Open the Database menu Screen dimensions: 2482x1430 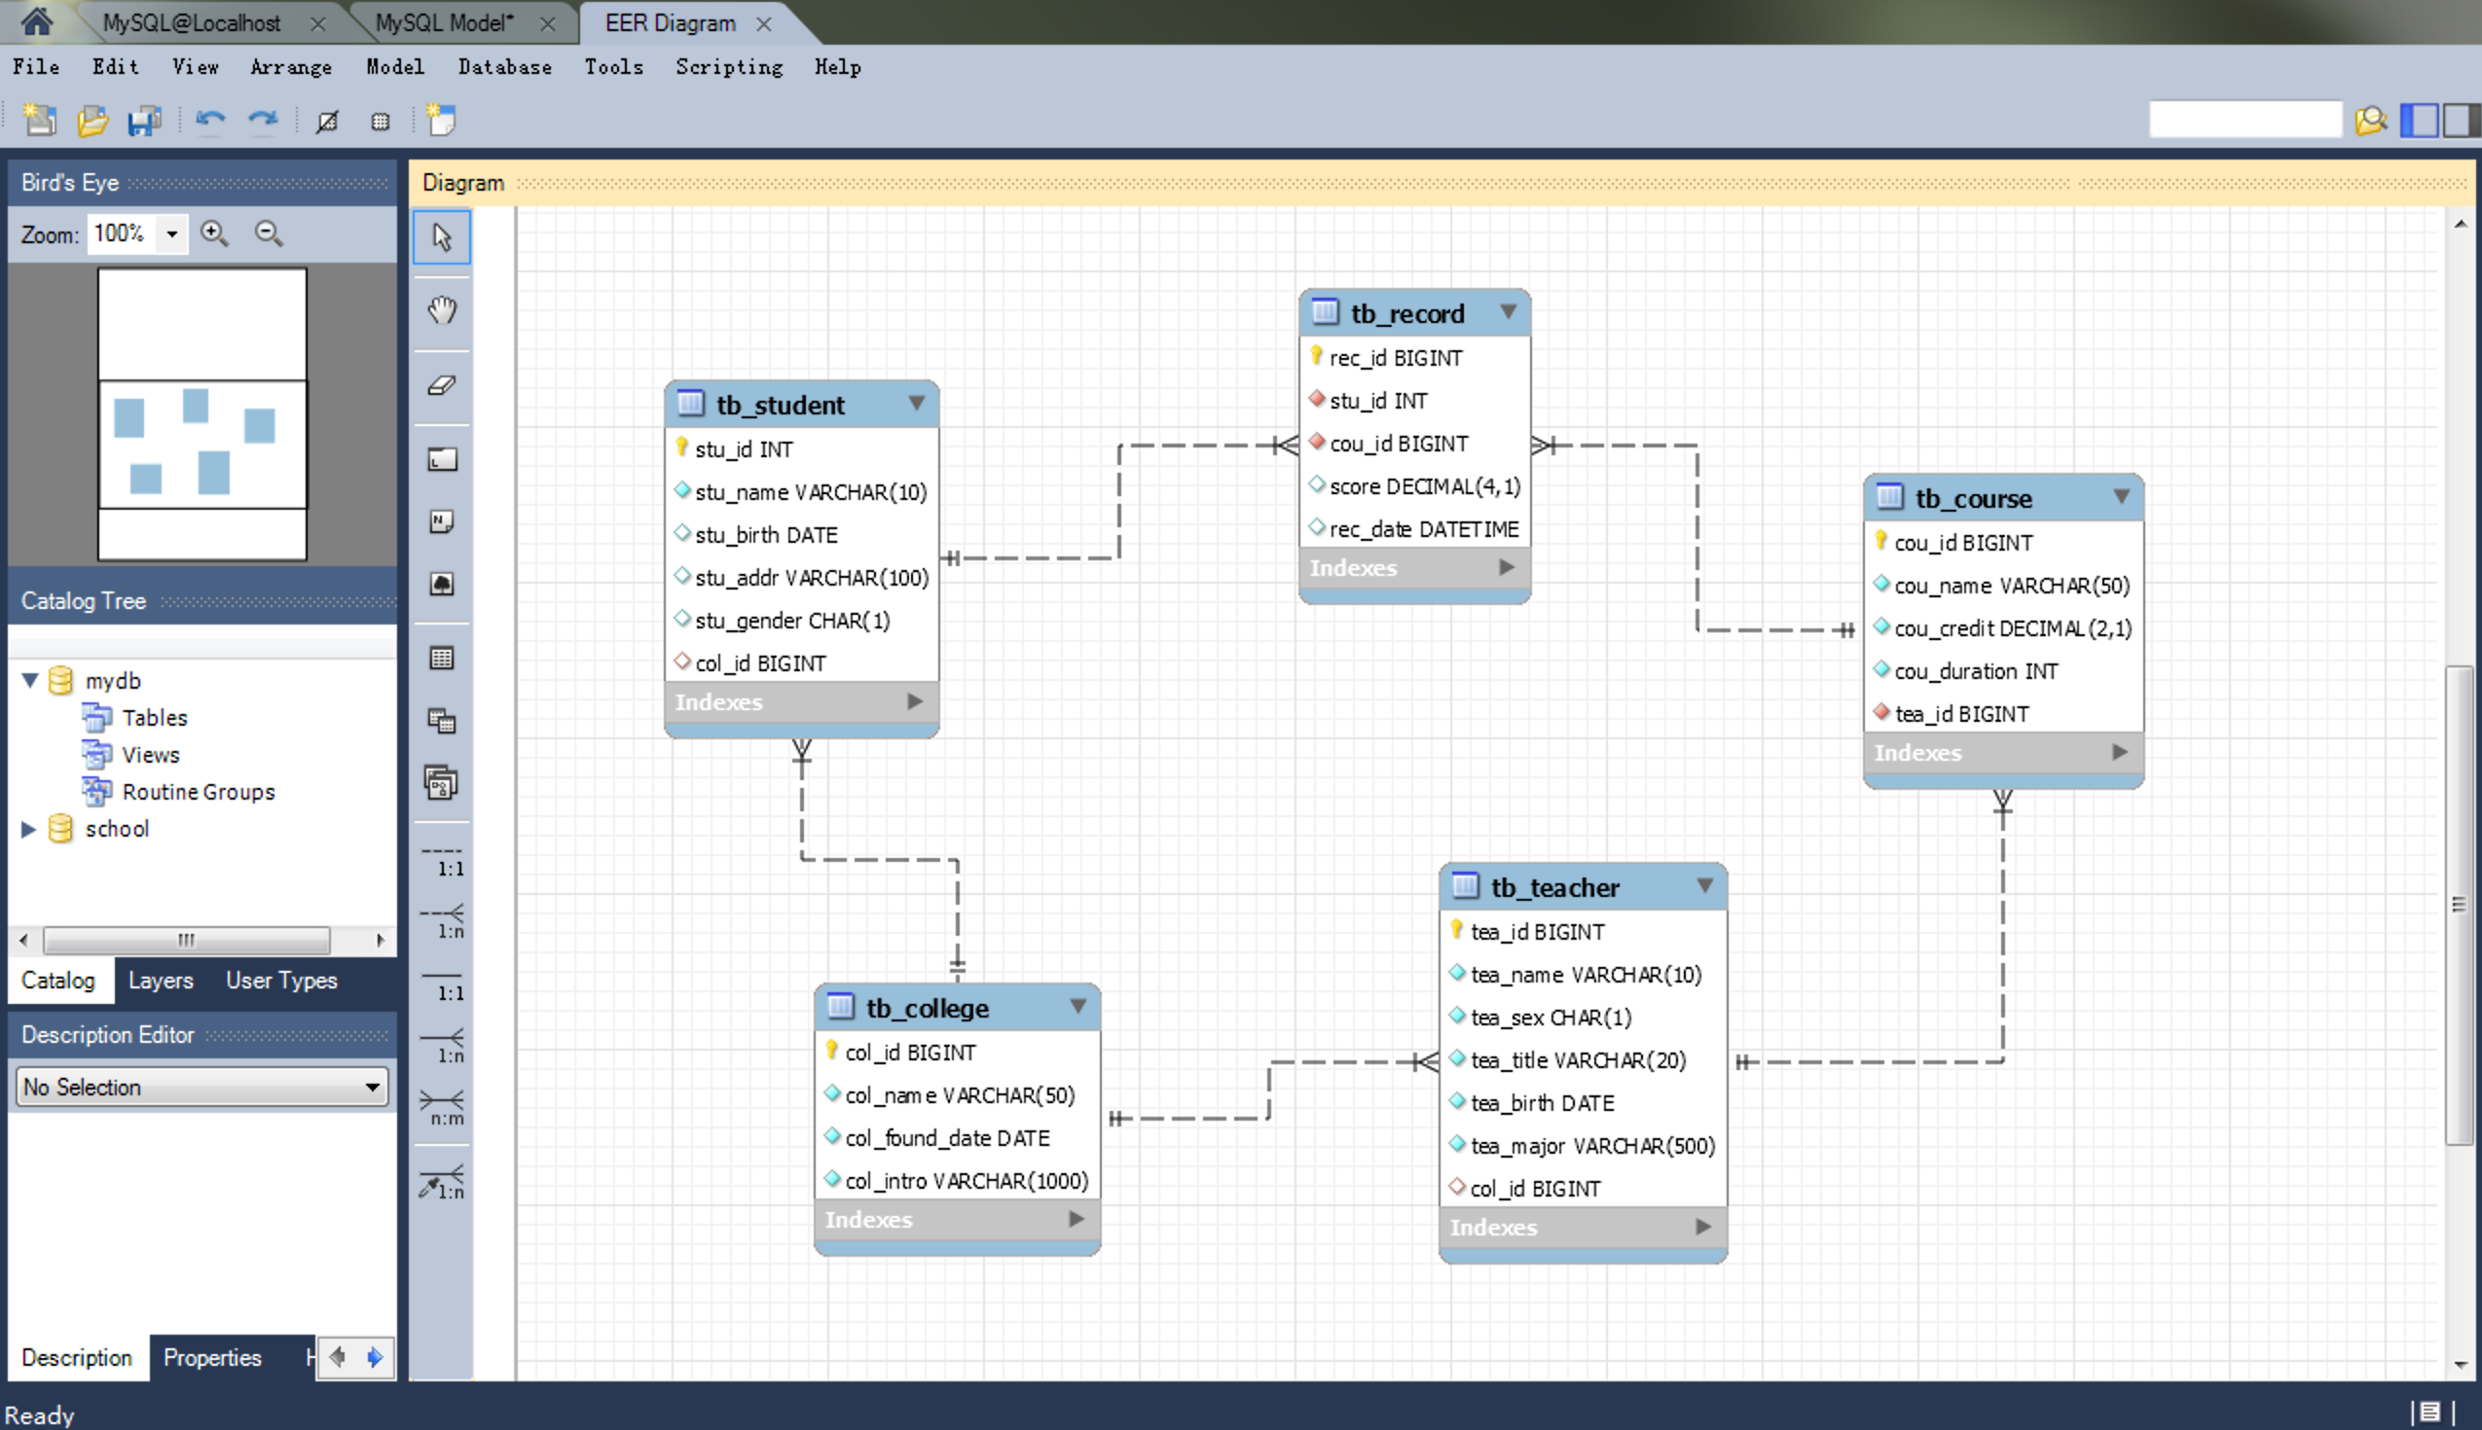tap(504, 67)
